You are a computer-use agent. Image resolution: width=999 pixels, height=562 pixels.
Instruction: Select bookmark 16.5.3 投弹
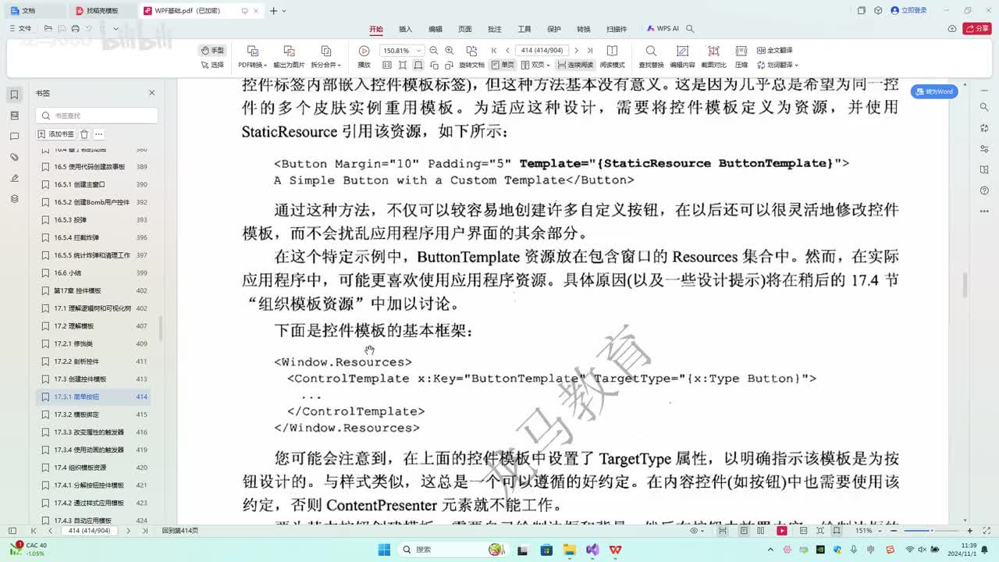click(94, 220)
